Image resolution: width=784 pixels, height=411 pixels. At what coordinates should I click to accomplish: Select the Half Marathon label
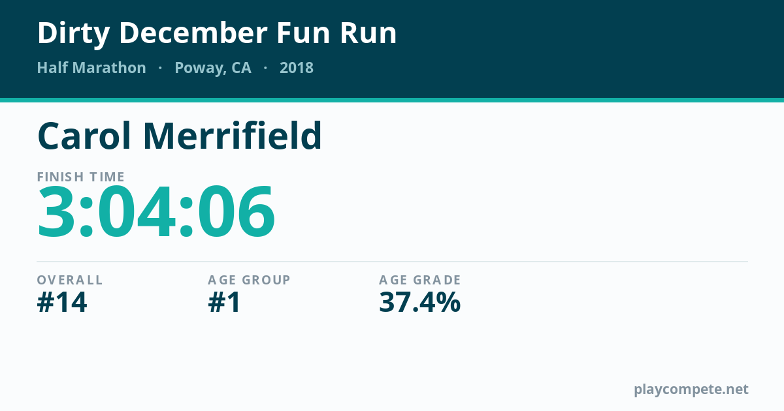pos(91,68)
